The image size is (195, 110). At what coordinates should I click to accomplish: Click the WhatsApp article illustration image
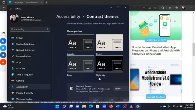[156, 25]
